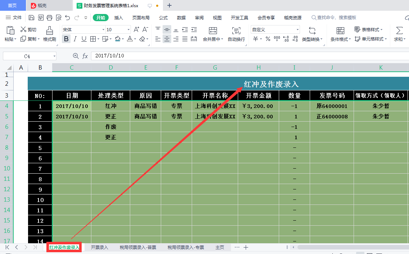Expand the quick access toolbar customize arrow
The image size is (409, 254).
click(86, 18)
